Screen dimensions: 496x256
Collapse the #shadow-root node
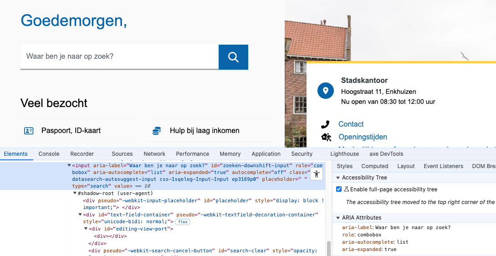point(75,193)
